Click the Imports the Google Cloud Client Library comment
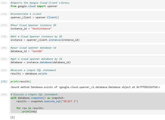Screen dimensions: 165x120 click(x=40, y=3)
